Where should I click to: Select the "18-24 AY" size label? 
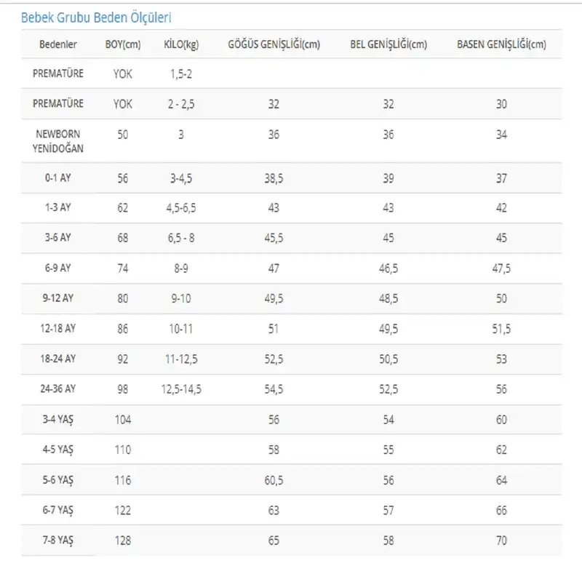[58, 359]
